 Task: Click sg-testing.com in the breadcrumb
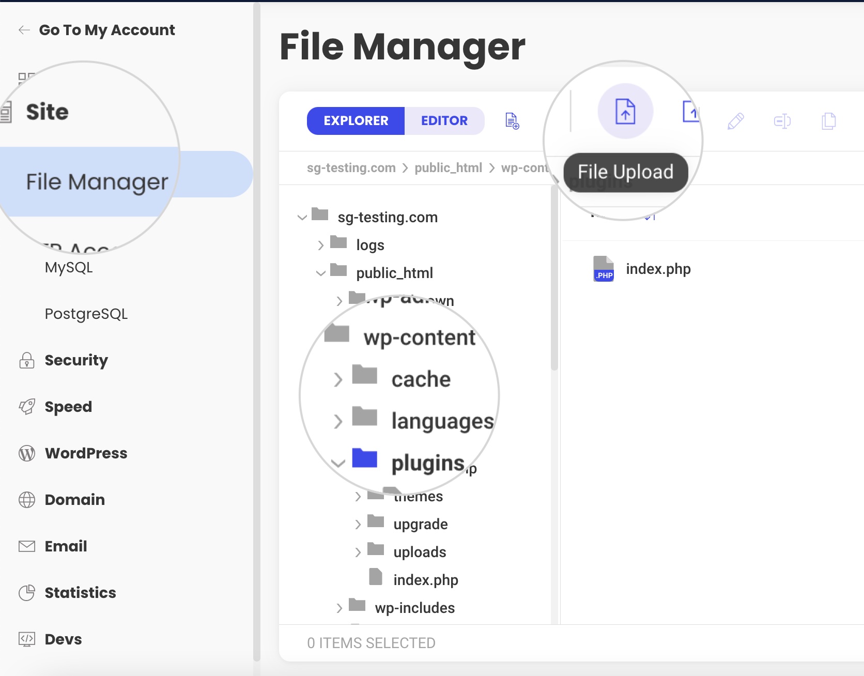click(351, 168)
